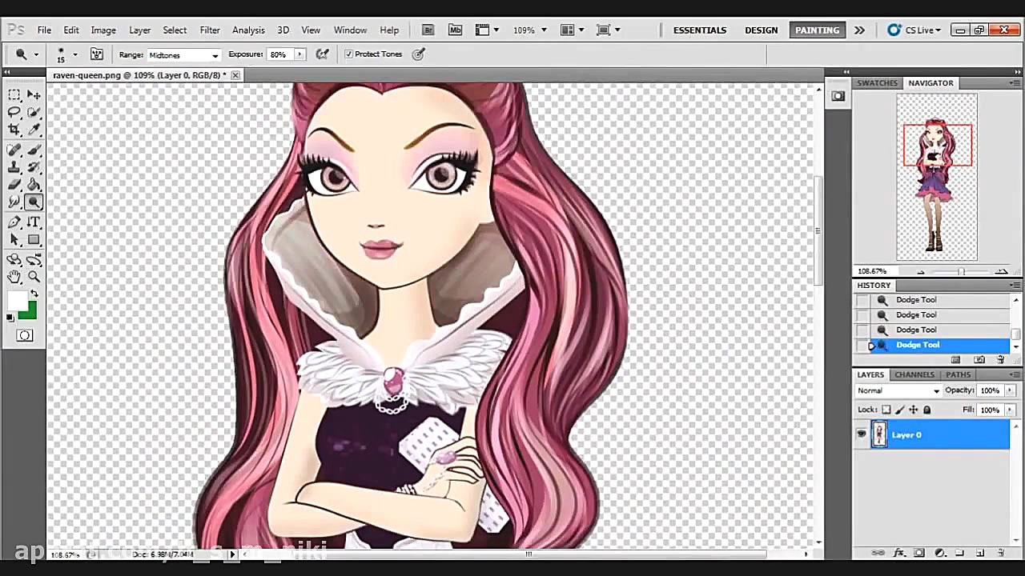Open the Layer menu
The width and height of the screenshot is (1025, 576).
click(140, 30)
